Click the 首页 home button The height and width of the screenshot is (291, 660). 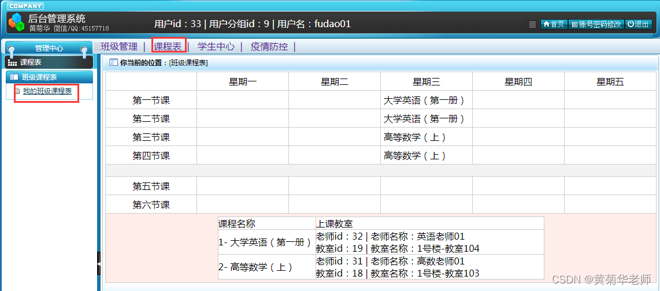554,24
